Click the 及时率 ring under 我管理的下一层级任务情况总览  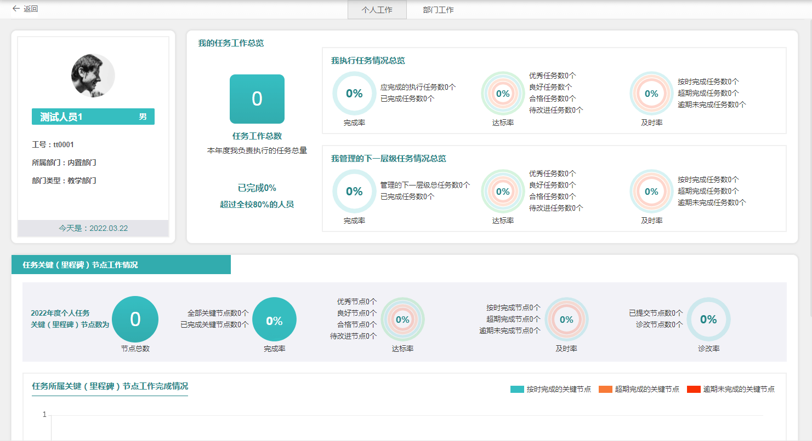(x=651, y=192)
